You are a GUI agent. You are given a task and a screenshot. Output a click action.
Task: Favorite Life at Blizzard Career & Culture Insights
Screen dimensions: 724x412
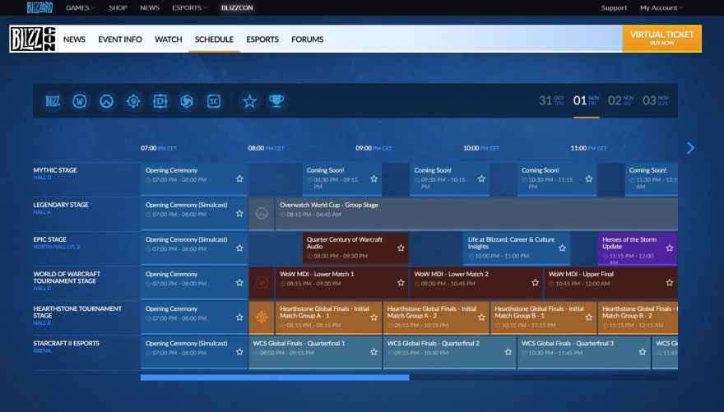[x=562, y=248]
